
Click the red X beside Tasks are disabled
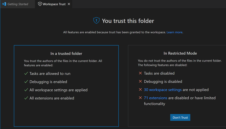140,73
